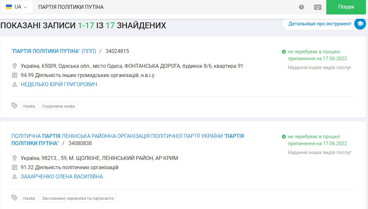Open the virtual keyboard icon
The image size is (368, 209).
(317, 7)
